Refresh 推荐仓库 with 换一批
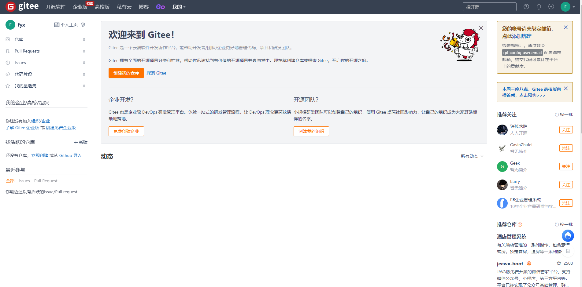This screenshot has height=287, width=582. pos(564,224)
